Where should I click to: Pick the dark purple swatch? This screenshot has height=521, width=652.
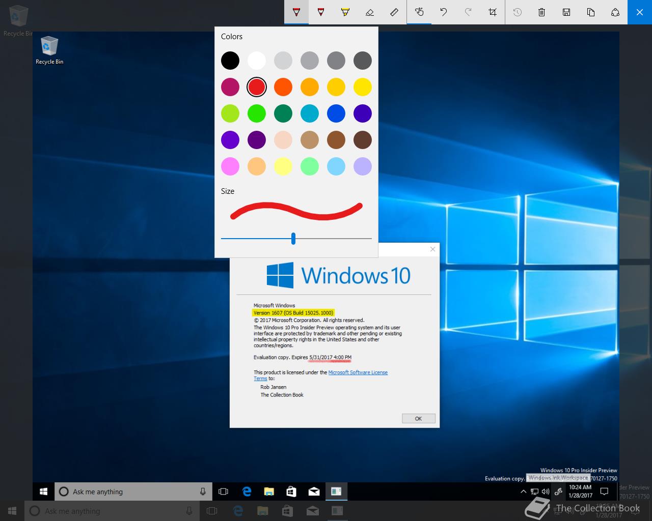click(257, 140)
